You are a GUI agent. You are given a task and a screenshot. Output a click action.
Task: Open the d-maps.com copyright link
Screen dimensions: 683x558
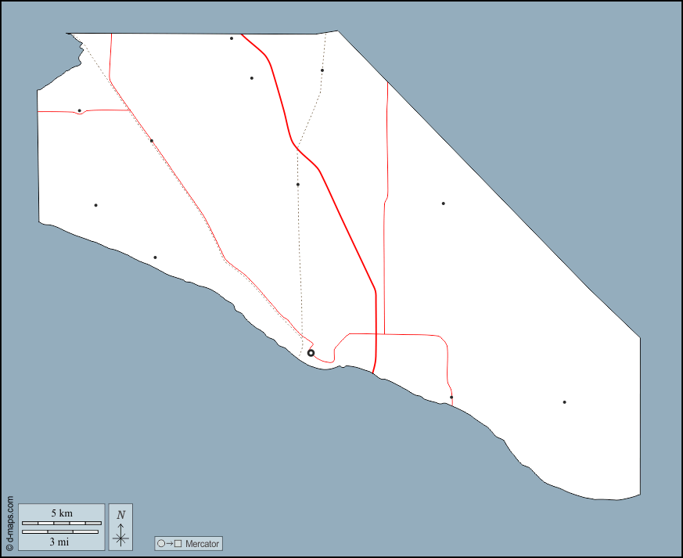pos(9,524)
